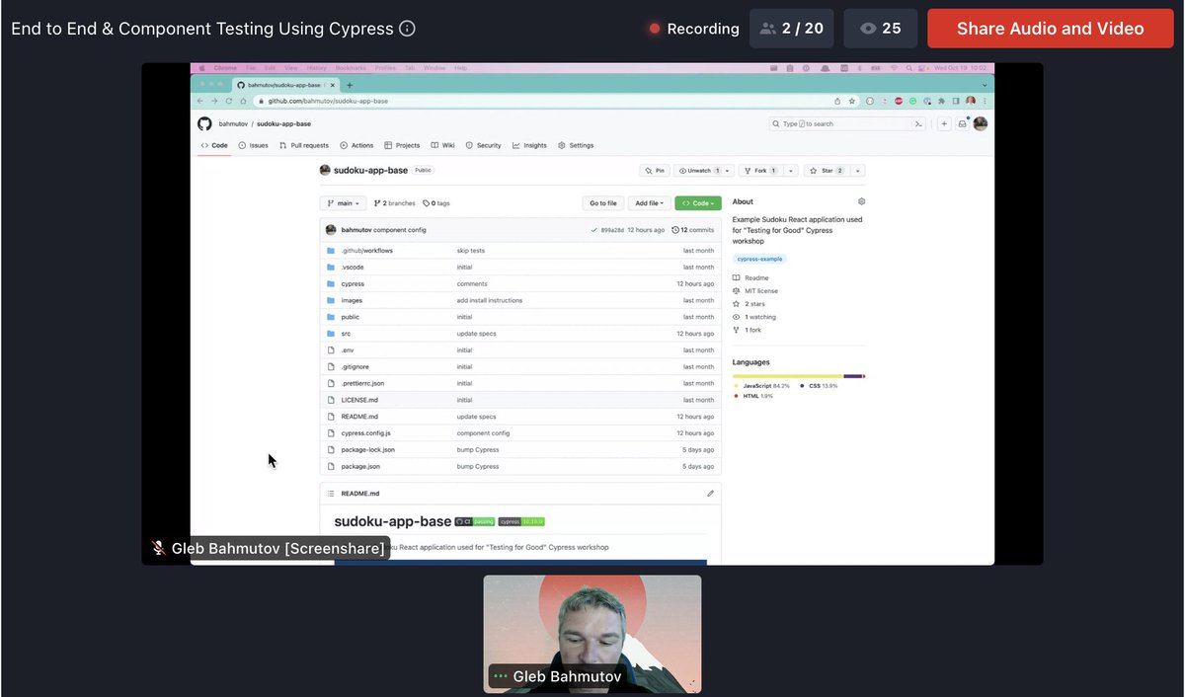Open the Pull requests tab

pos(304,145)
